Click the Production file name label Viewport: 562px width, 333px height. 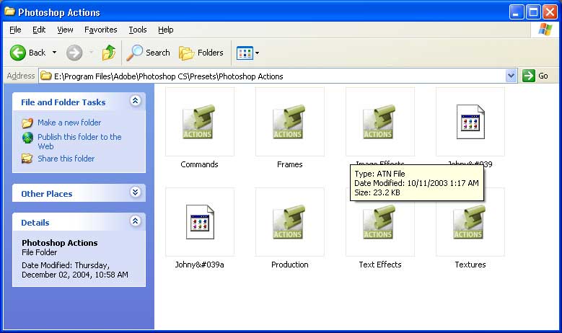tap(289, 265)
